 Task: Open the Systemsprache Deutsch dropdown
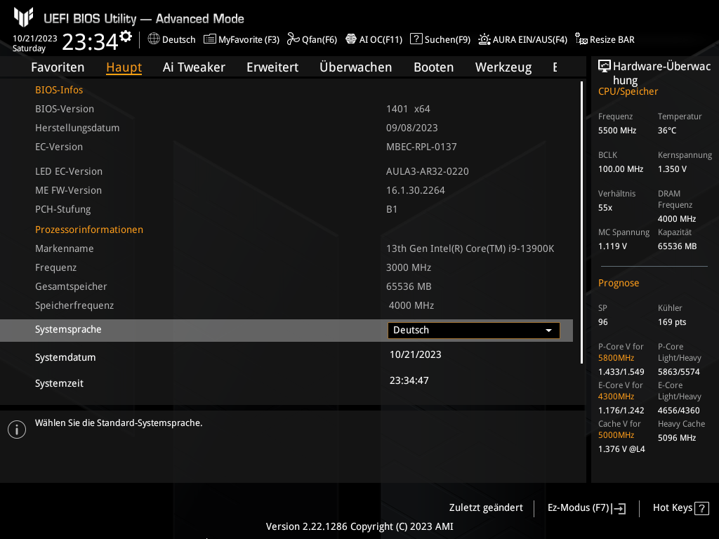[473, 331]
